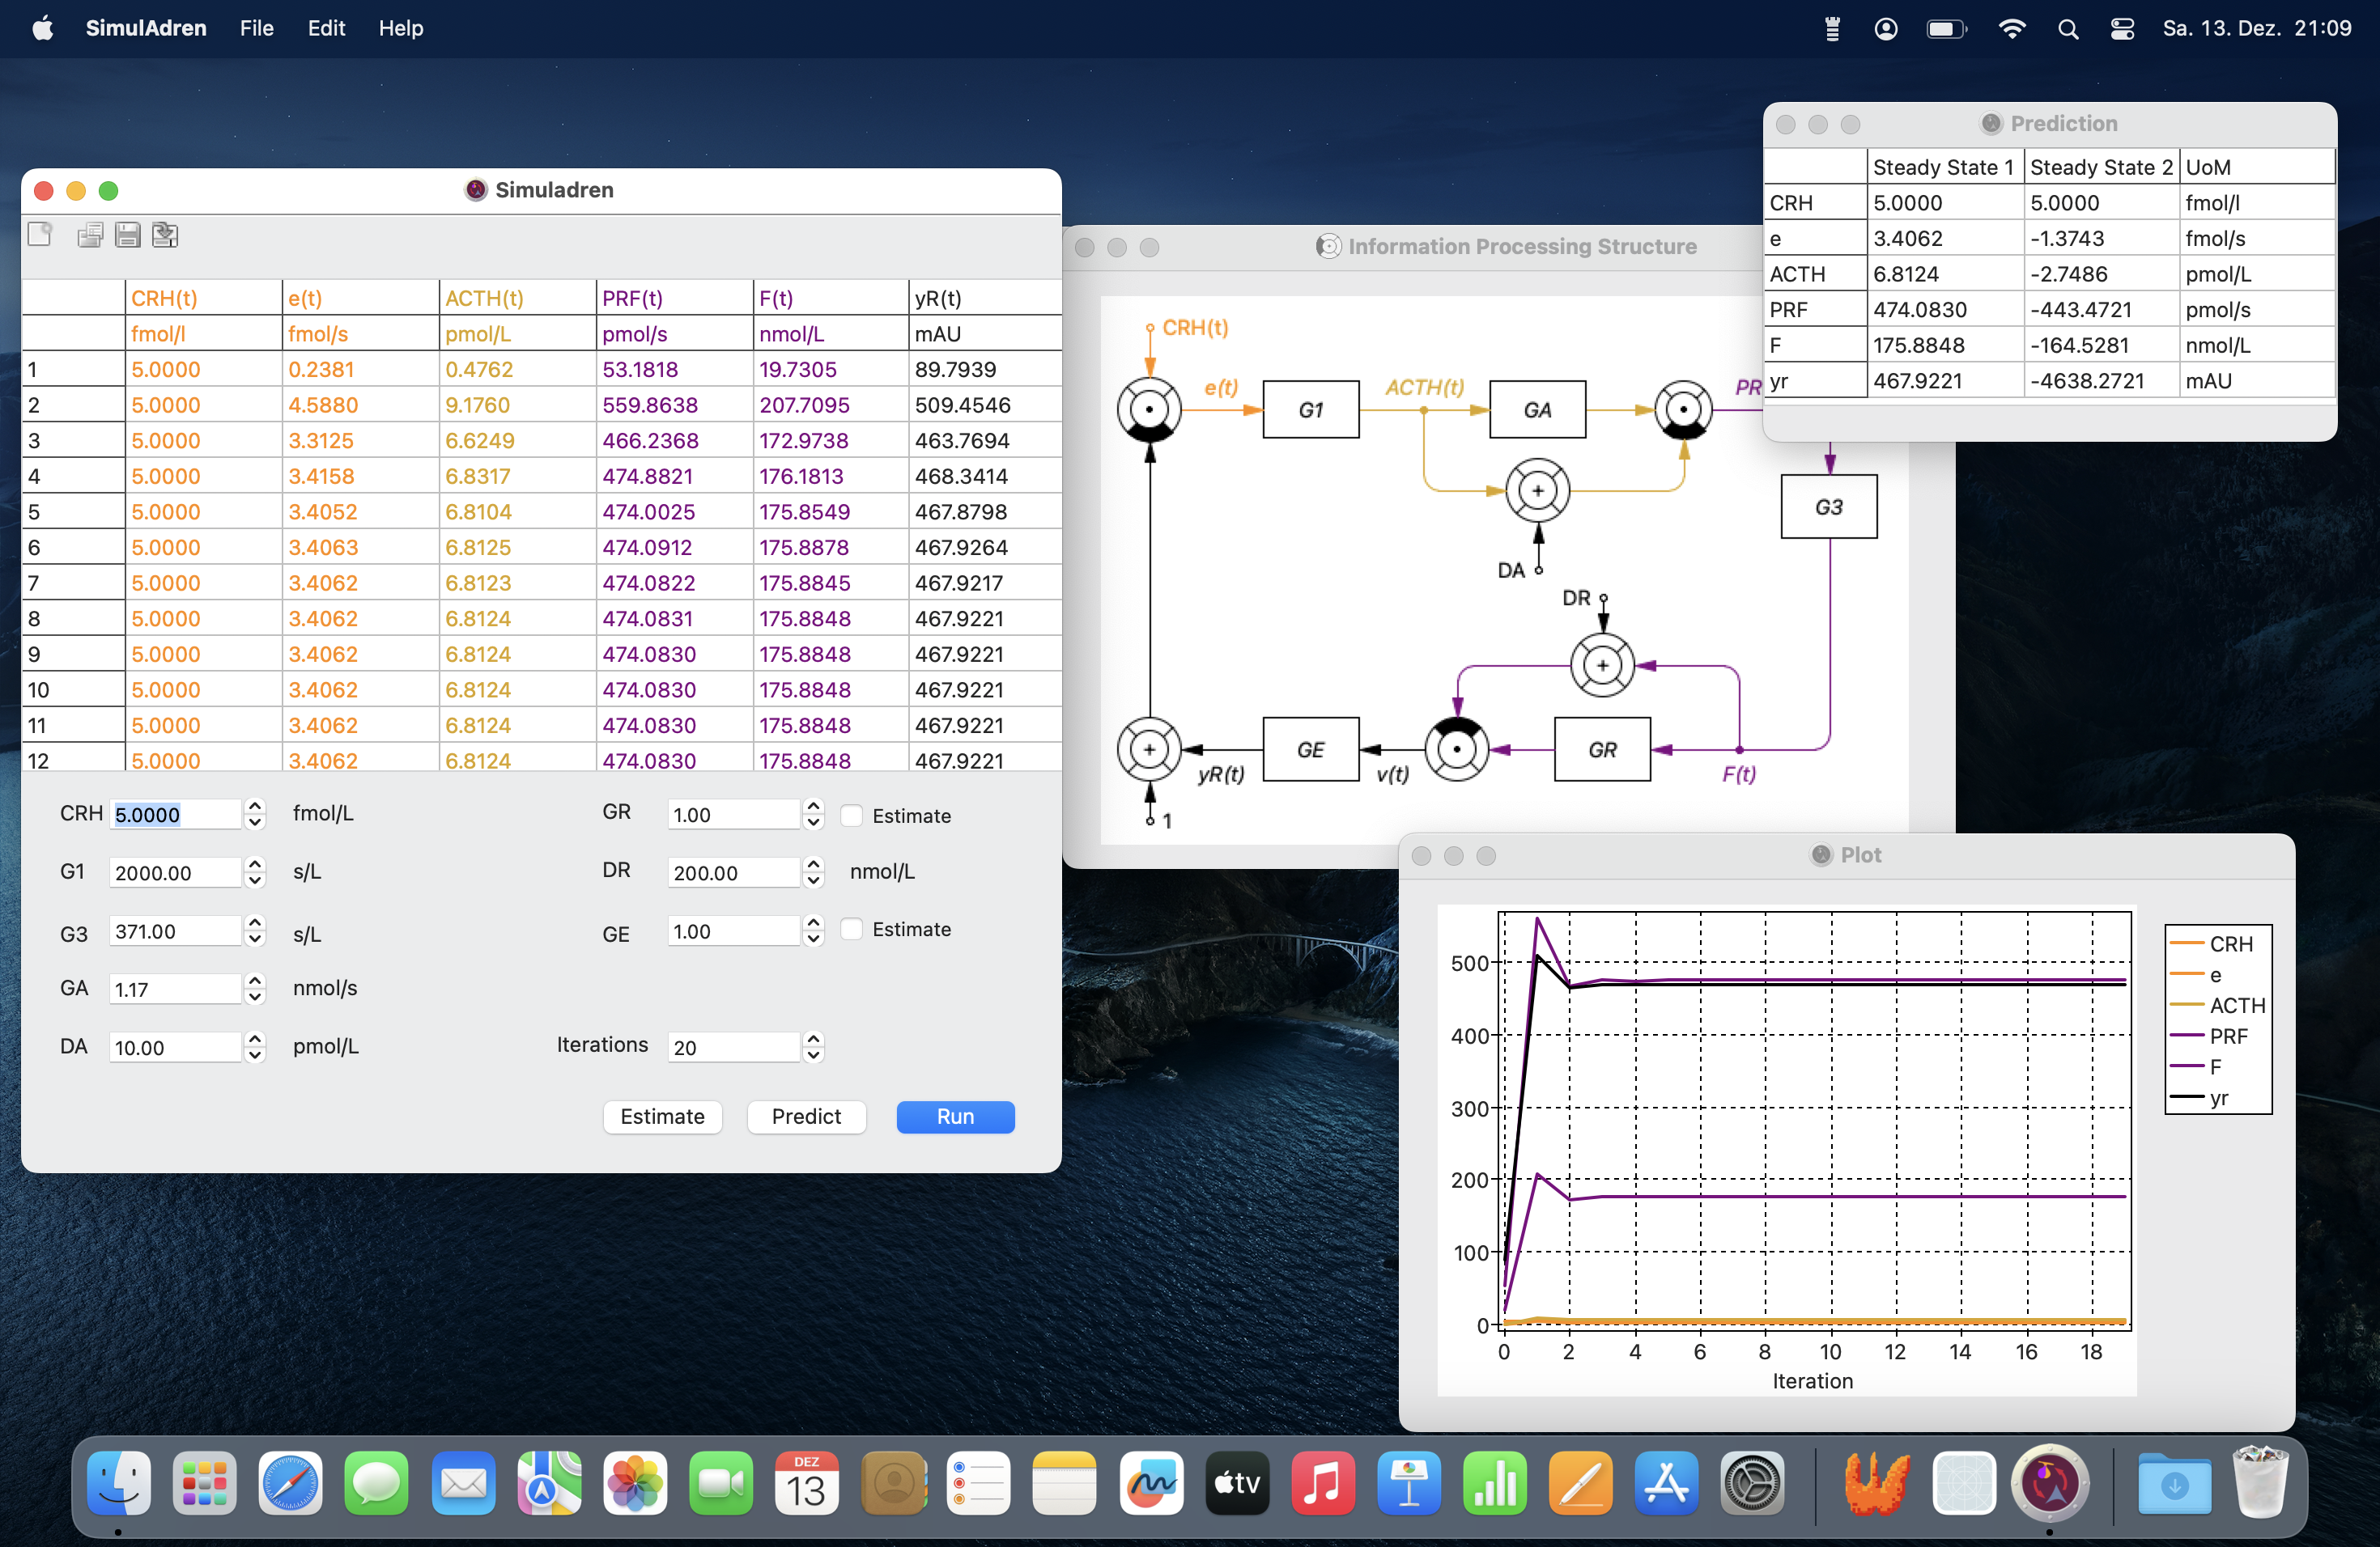Open the File menu
Screen dimensions: 2380x1547
point(256,28)
